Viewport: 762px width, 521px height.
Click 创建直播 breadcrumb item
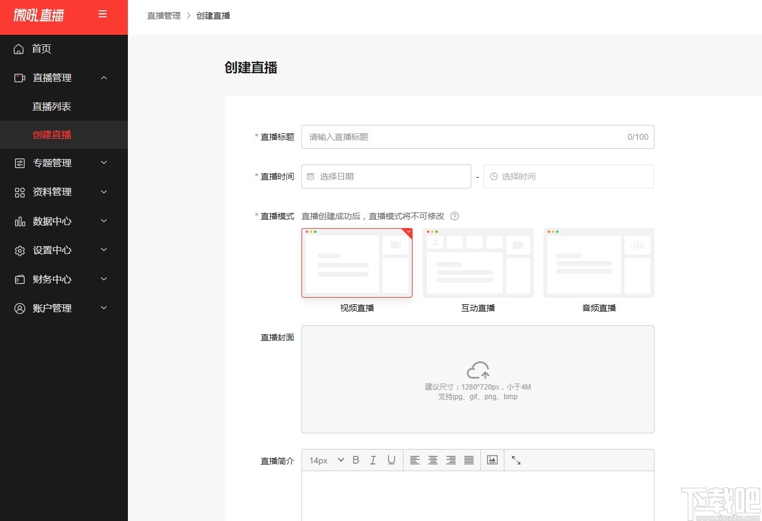click(x=213, y=16)
